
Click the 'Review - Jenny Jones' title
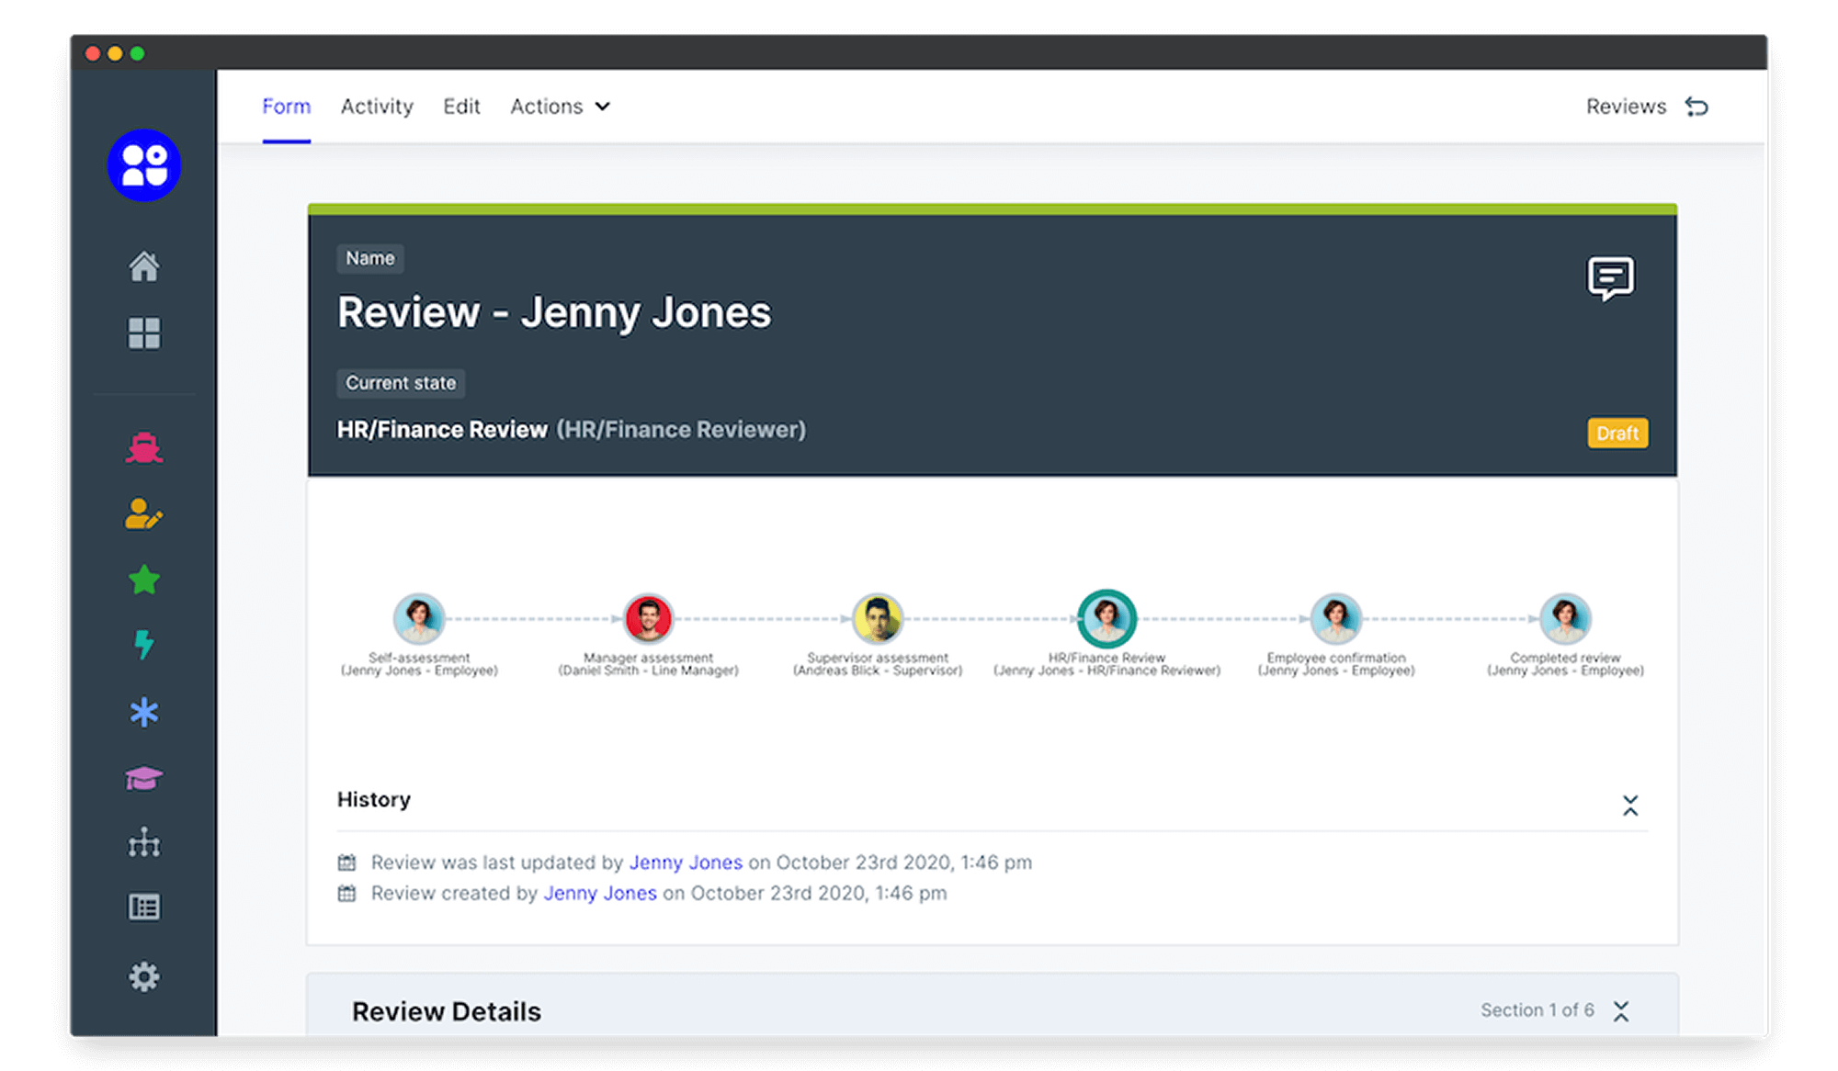click(554, 312)
